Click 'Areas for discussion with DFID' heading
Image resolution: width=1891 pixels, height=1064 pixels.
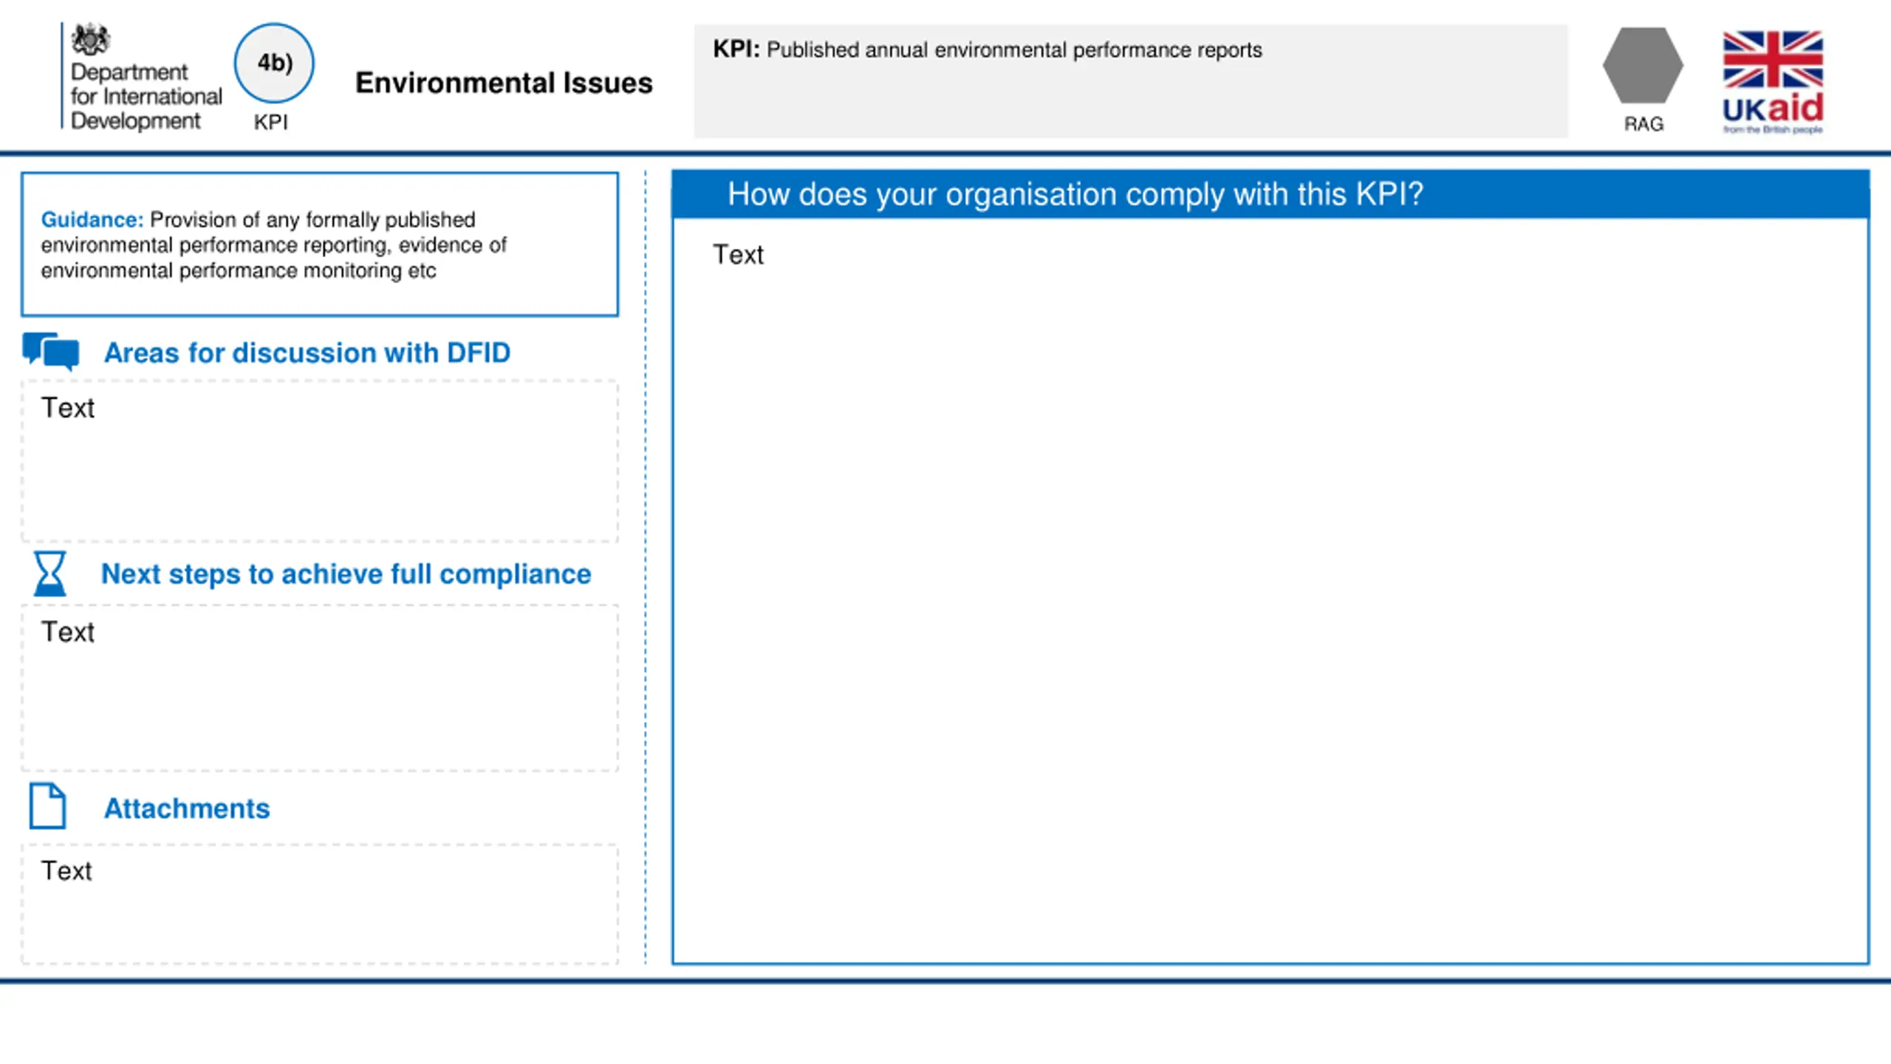click(307, 352)
